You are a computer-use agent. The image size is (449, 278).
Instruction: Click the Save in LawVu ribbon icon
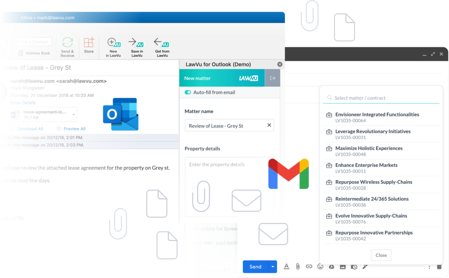137,47
